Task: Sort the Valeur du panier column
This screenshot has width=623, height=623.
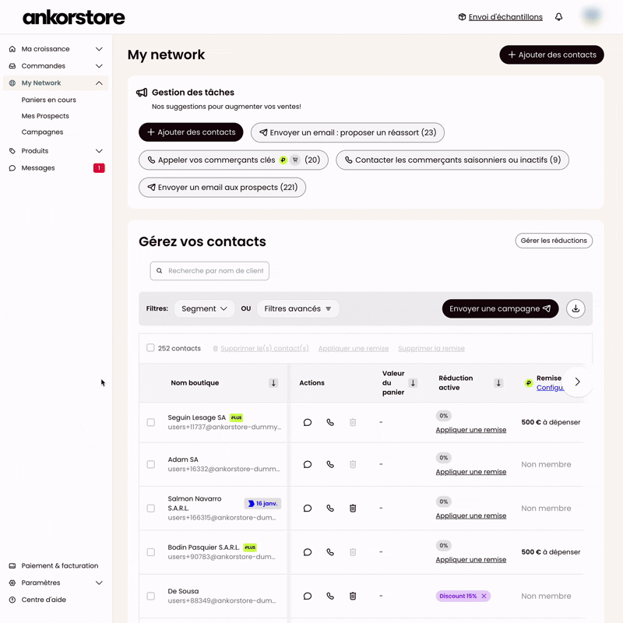Action: pos(414,383)
